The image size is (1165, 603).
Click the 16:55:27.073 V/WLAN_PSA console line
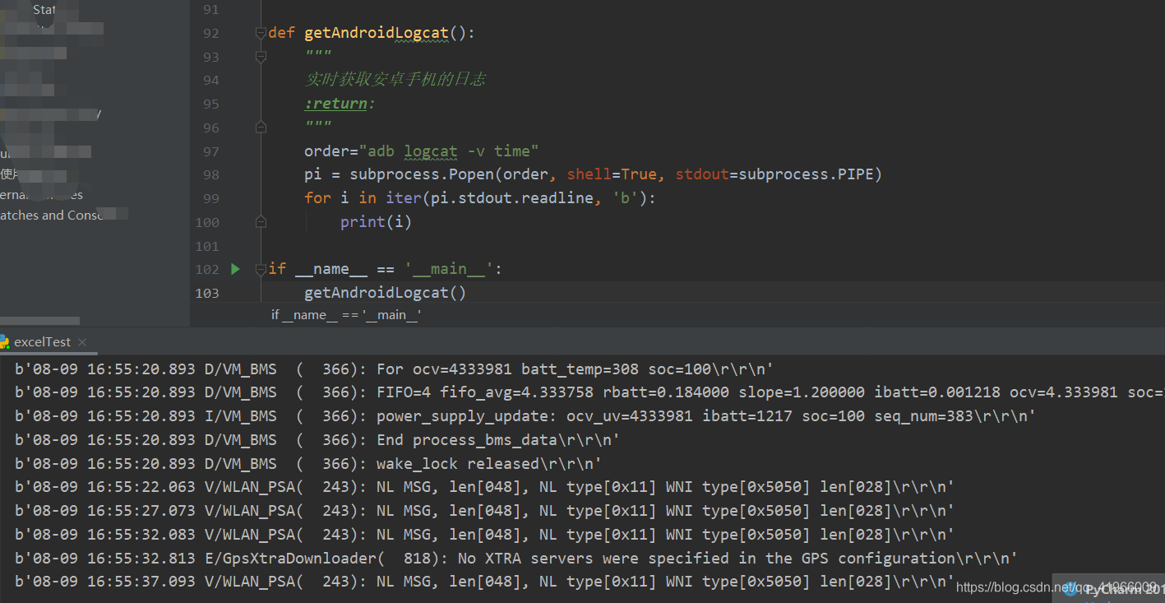pos(484,511)
